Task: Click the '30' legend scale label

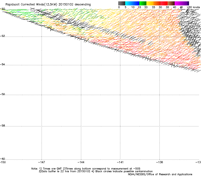Action: [160, 7]
